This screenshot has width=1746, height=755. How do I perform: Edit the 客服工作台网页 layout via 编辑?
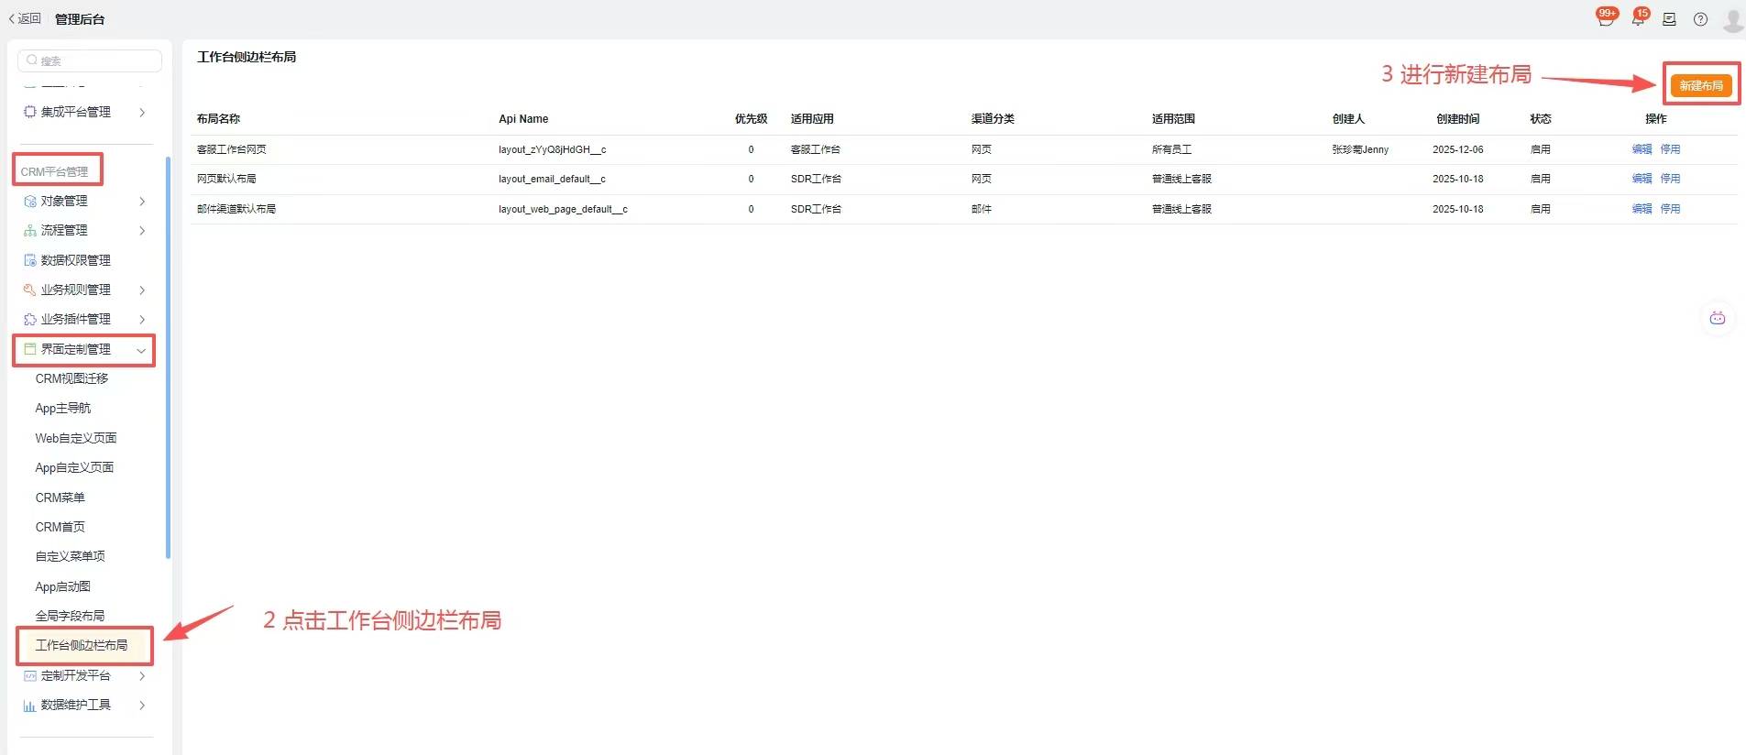[1642, 149]
